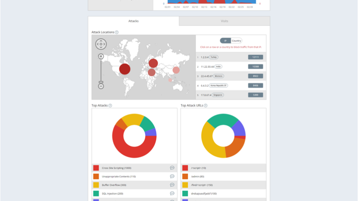Toggle list to Country view
This screenshot has width=358, height=201.
236,41
